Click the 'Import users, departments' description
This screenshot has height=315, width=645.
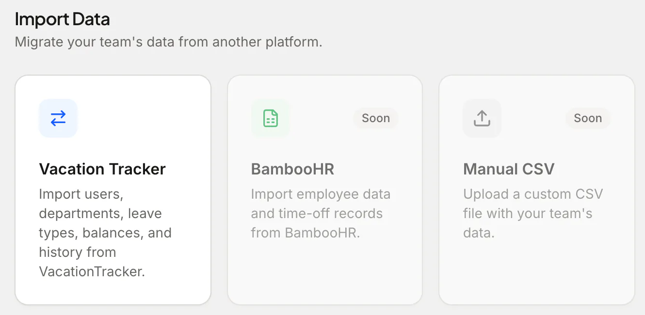105,233
